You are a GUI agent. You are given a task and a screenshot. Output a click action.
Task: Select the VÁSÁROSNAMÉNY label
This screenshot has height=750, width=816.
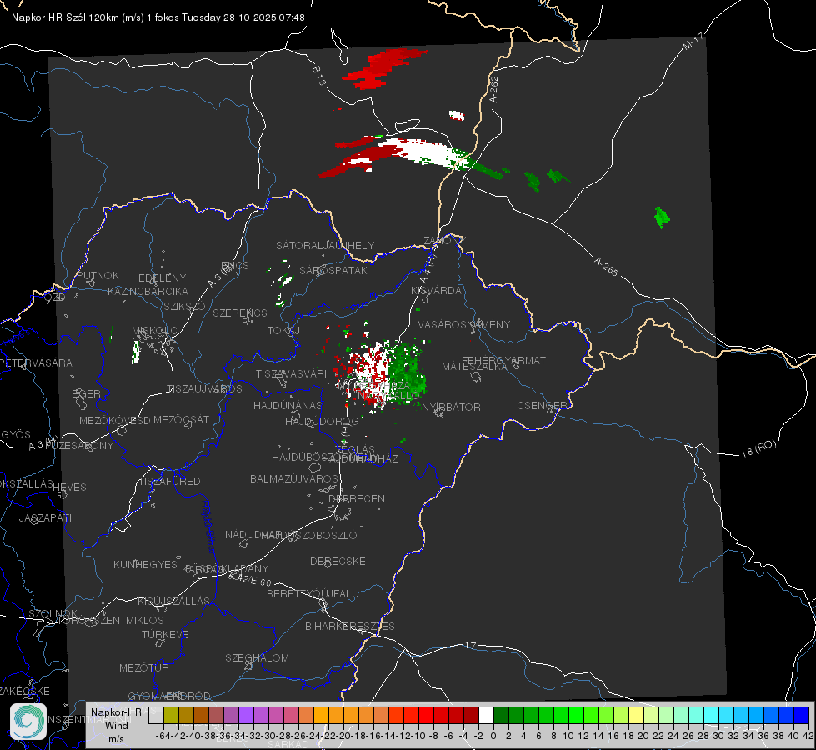(464, 325)
